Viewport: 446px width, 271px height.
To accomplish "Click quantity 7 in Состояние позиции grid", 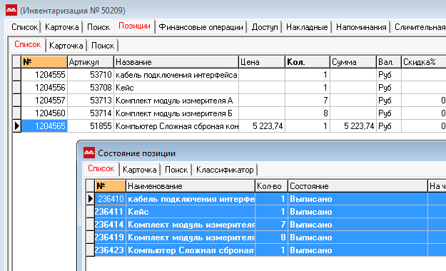I will 271,225.
